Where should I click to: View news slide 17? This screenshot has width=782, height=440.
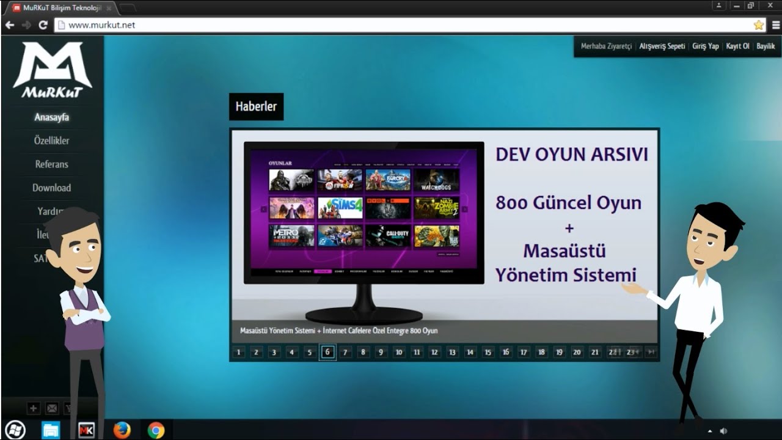click(524, 352)
